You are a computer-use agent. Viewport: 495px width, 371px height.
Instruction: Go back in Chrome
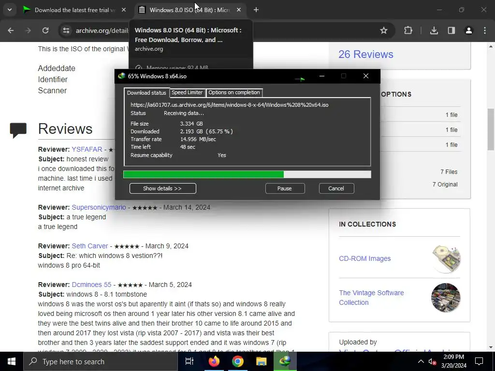[x=11, y=30]
